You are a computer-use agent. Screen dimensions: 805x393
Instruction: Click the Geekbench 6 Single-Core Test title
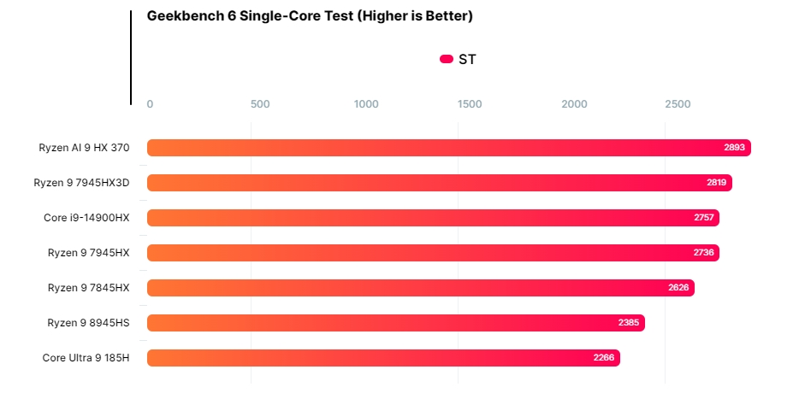[x=310, y=16]
